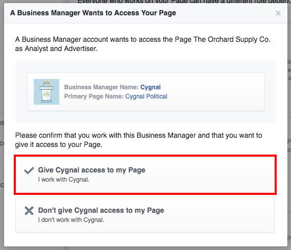The height and width of the screenshot is (250, 291).
Task: Click the 'Analyst and Advertiser' description text
Action: click(61, 48)
